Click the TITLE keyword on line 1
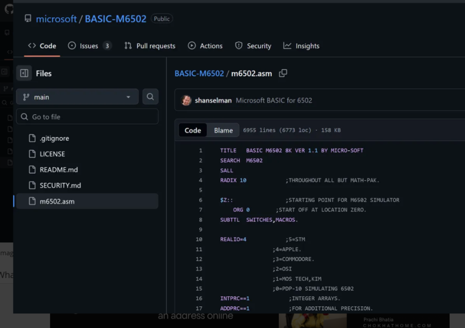 (x=228, y=151)
